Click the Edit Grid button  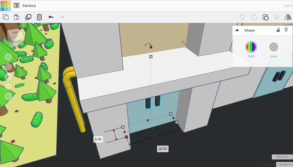[282, 157]
